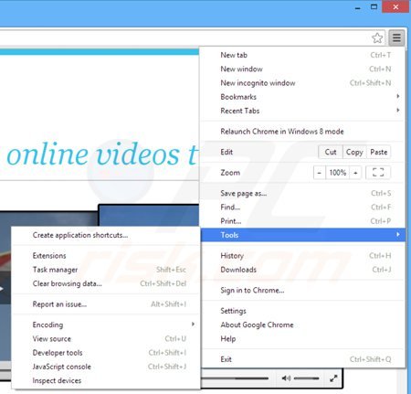Open the Tools submenu entry
The width and height of the screenshot is (411, 394).
(x=303, y=235)
